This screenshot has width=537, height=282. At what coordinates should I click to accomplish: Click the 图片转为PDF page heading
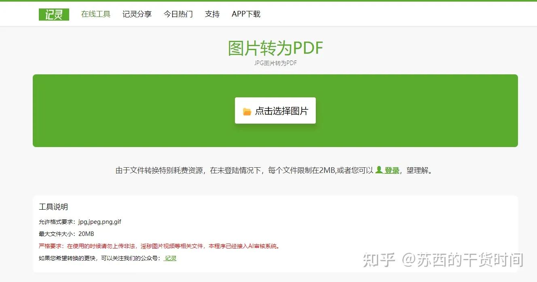(x=275, y=48)
